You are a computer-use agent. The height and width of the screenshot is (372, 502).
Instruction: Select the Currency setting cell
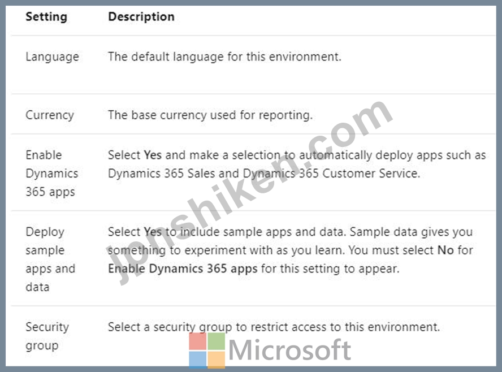click(x=50, y=115)
